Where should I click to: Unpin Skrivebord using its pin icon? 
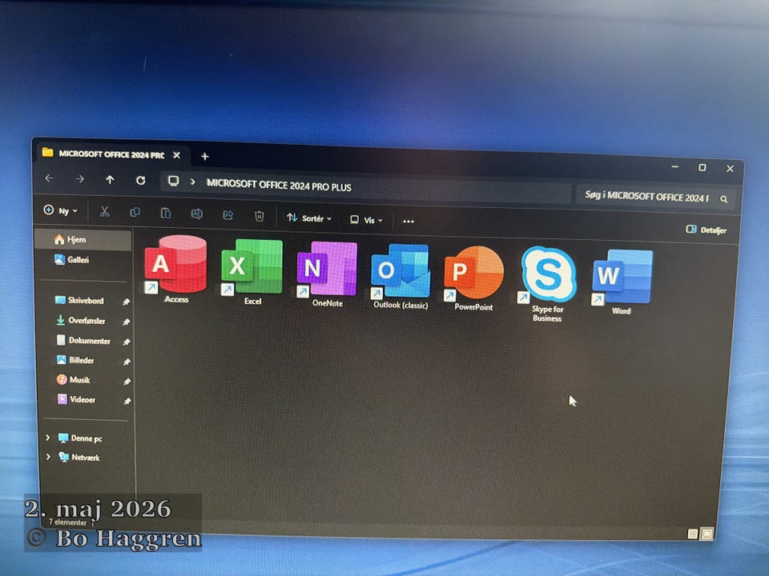click(126, 302)
